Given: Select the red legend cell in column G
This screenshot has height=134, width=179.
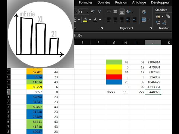Looking at the screenshot, I should (x=114, y=77).
